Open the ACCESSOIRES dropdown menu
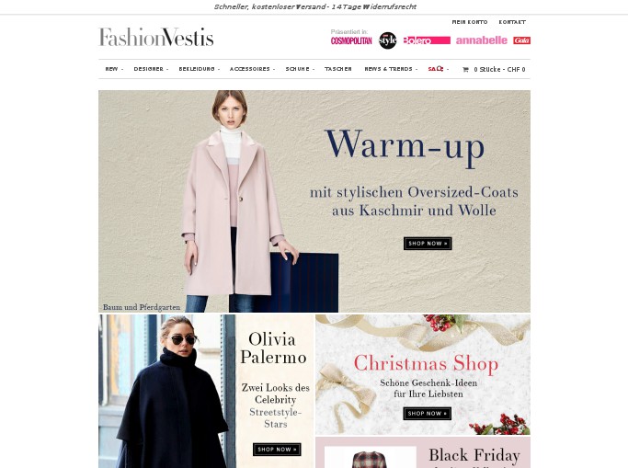Screen dimensions: 628x468 [x=252, y=69]
